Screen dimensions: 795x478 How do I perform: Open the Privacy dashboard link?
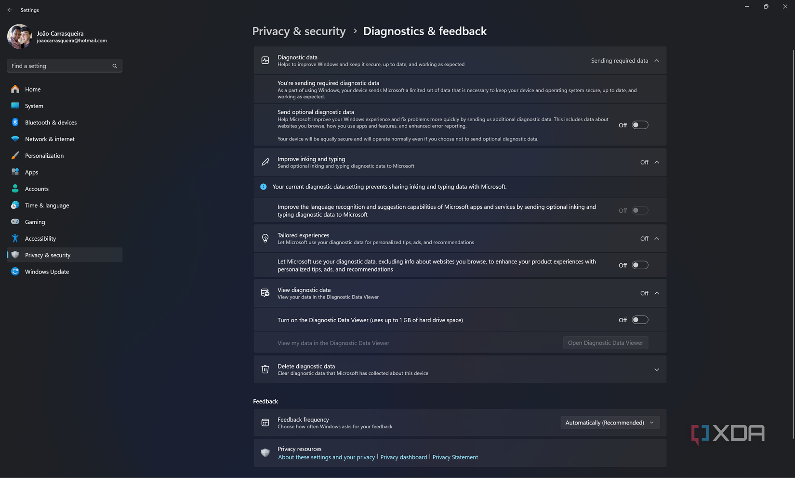point(404,457)
